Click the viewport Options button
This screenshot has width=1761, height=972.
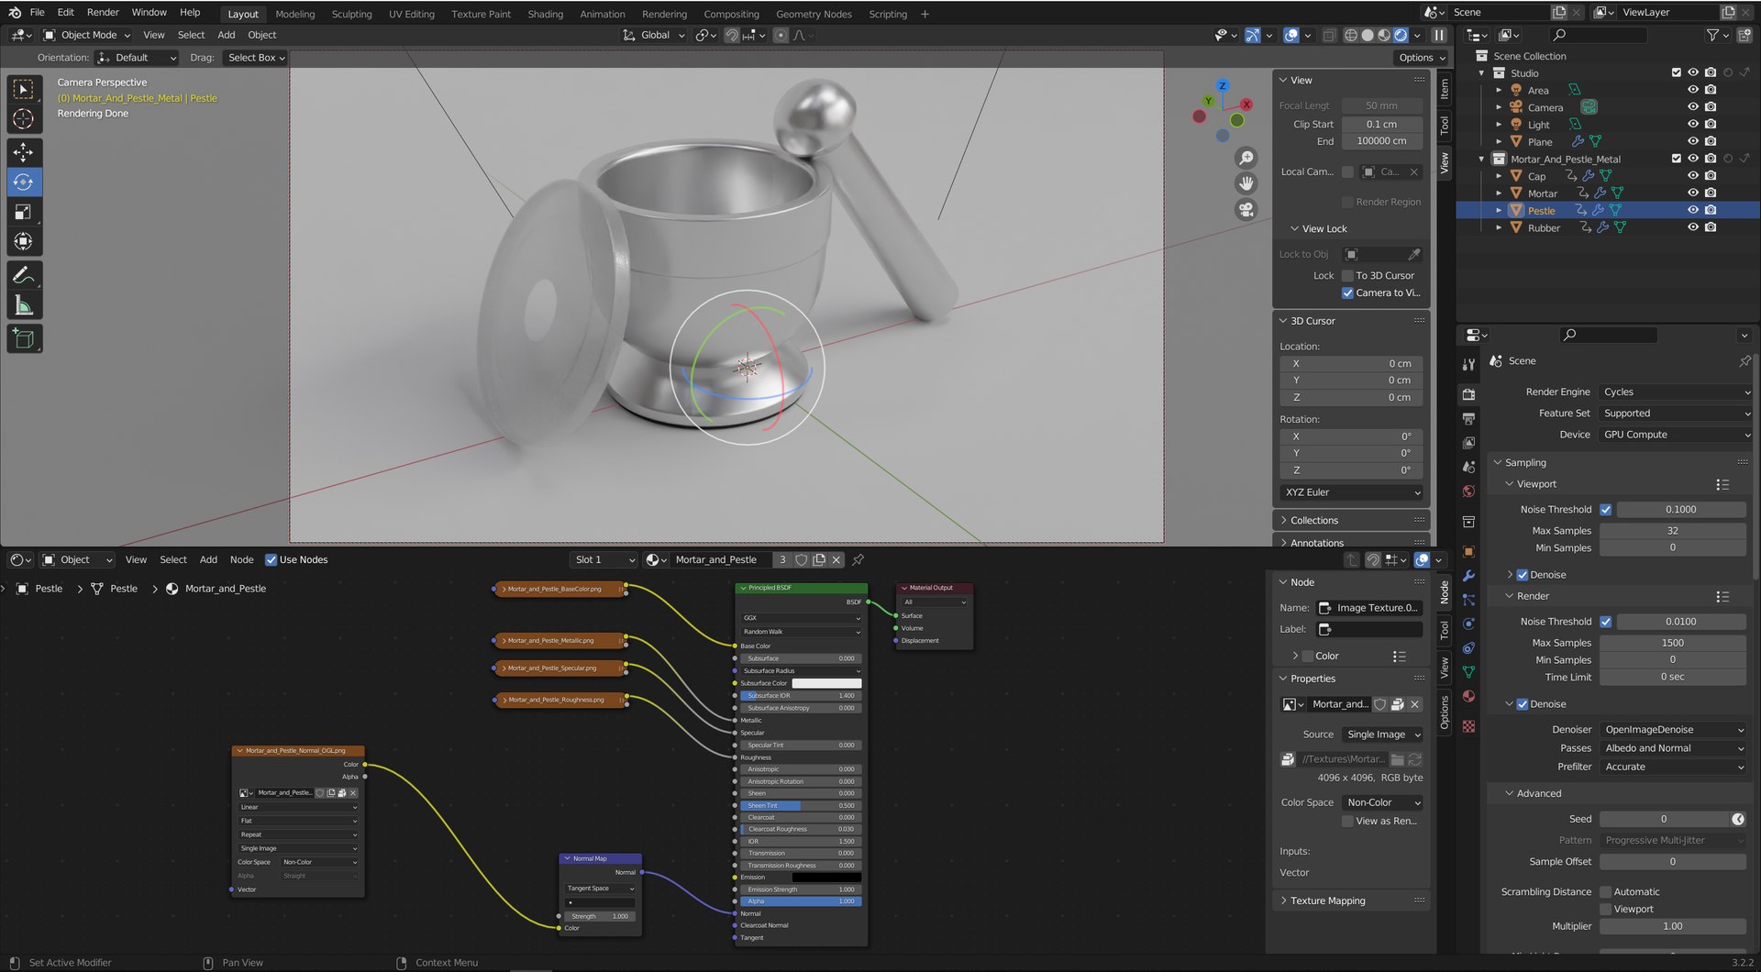point(1421,57)
